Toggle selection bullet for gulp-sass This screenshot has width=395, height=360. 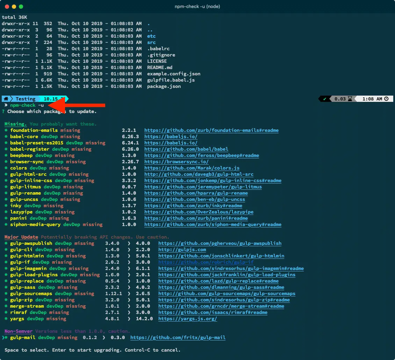click(x=6, y=287)
